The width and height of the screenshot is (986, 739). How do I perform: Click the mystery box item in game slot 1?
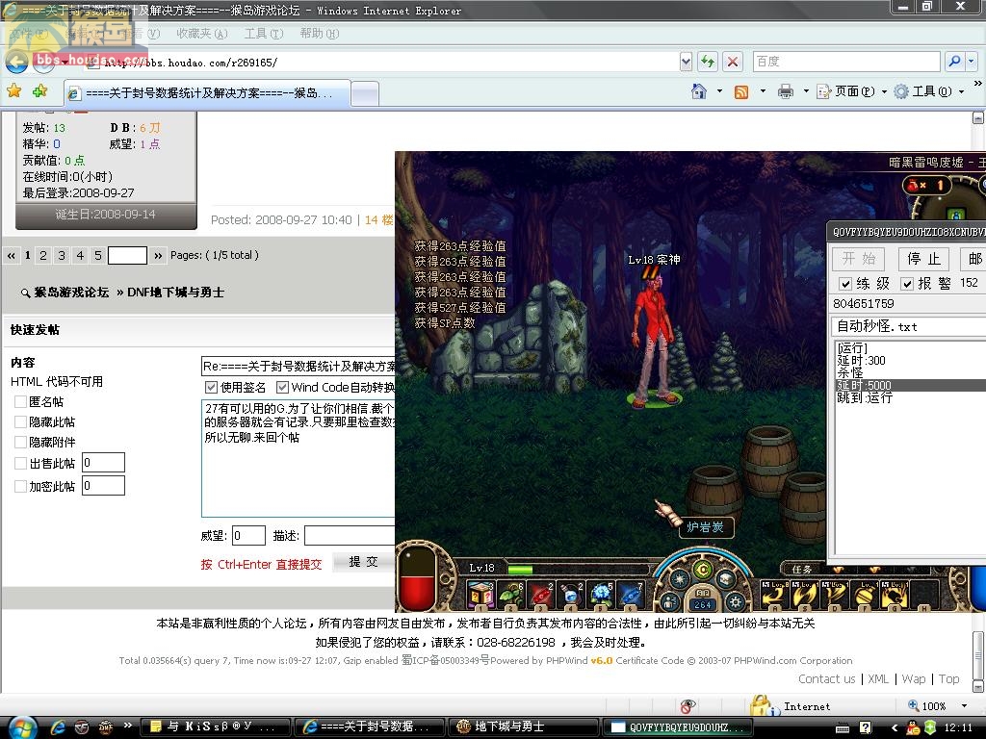481,595
